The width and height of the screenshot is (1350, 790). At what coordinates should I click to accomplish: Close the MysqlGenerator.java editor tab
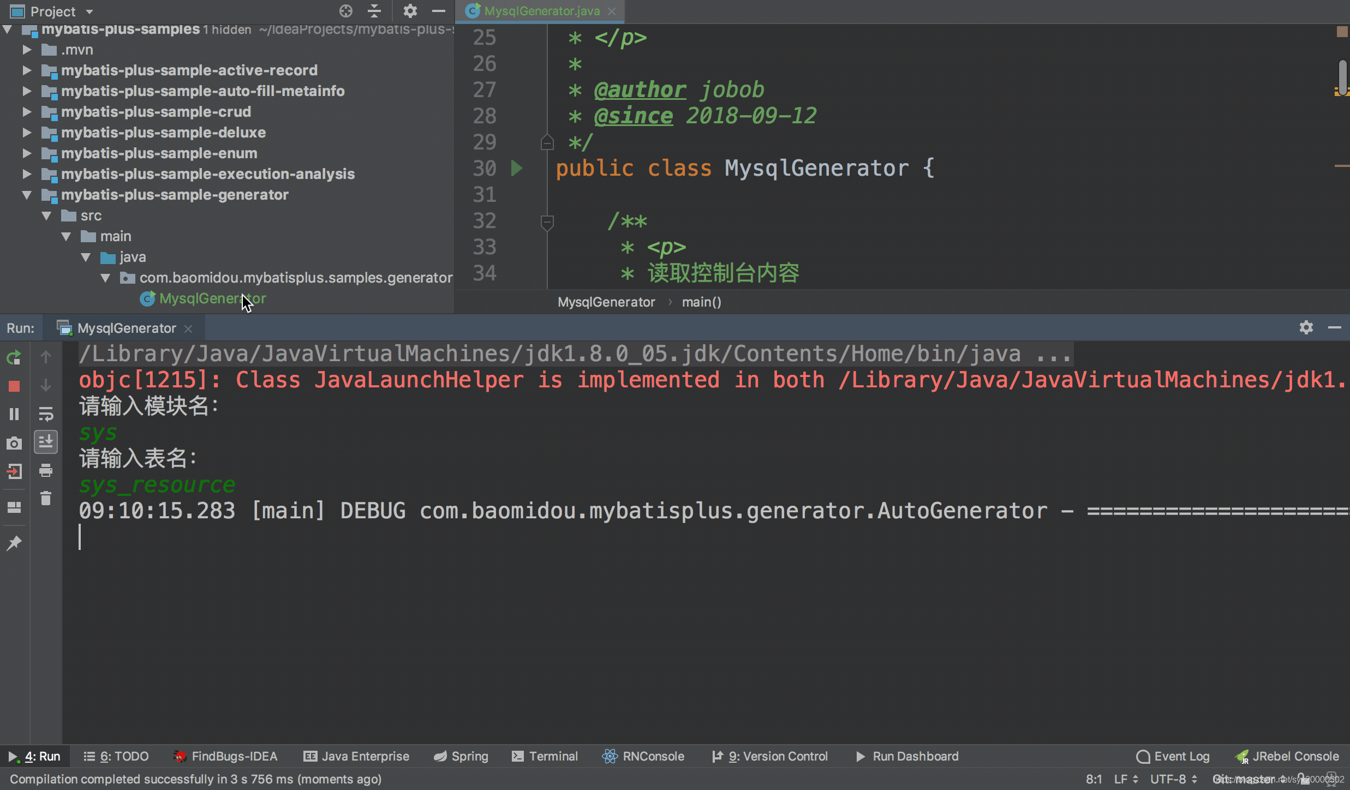point(612,11)
